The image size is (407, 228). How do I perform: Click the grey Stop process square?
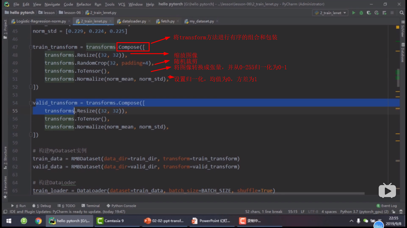(392, 13)
